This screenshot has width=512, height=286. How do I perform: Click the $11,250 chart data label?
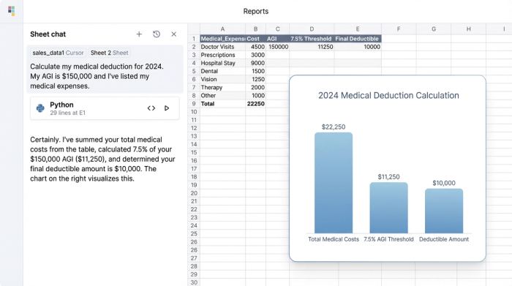click(x=388, y=177)
